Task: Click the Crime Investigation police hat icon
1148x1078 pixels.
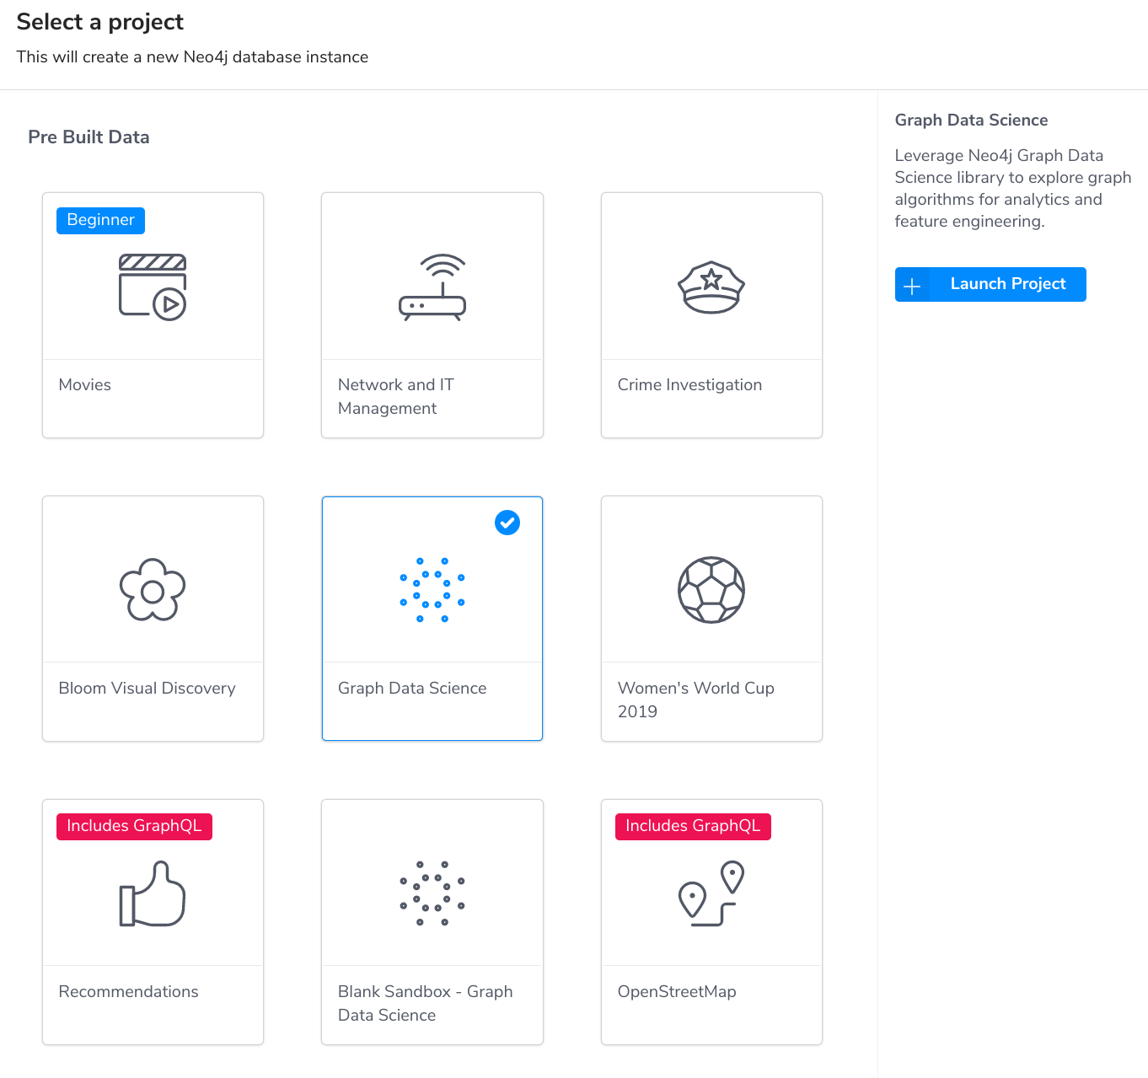Action: (x=711, y=287)
